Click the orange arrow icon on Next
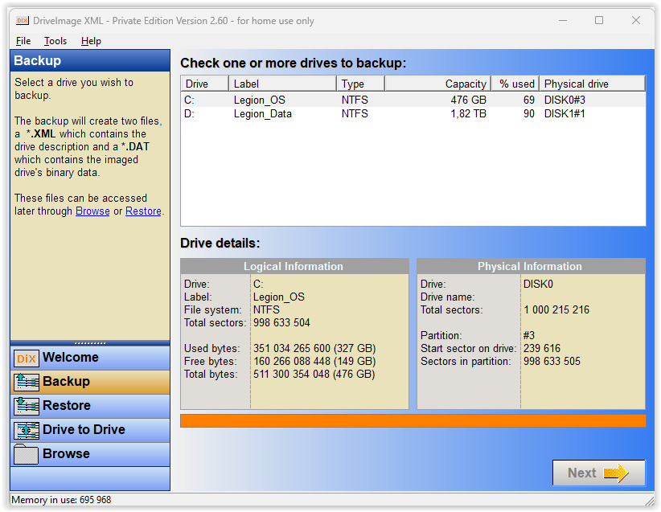Screen dimensions: 661x512 point(617,473)
